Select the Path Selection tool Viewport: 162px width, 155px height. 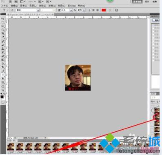click(3, 79)
